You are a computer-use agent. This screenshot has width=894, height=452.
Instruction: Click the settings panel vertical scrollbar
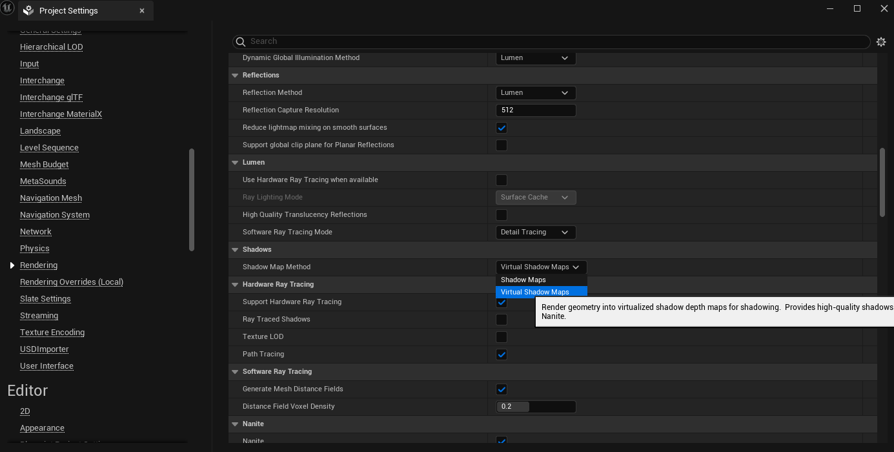click(x=882, y=183)
